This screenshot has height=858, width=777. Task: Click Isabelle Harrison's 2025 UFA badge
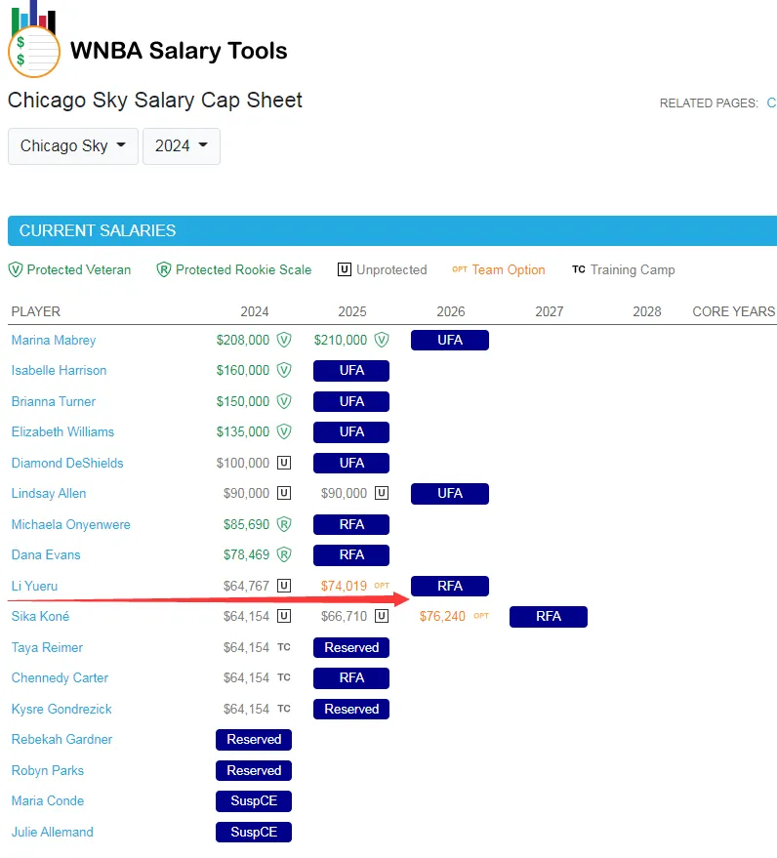[351, 371]
